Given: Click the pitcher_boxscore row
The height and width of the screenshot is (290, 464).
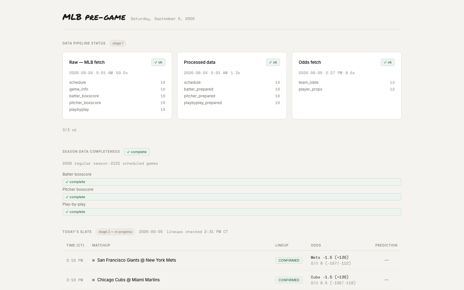Looking at the screenshot, I should pos(117,103).
